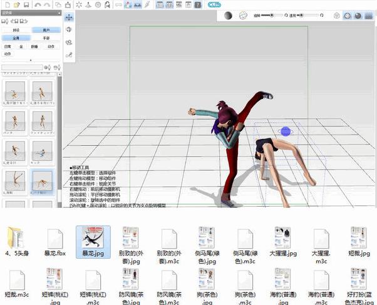Select the 全身 full-body tab
This screenshot has height=305, width=377.
(x=16, y=38)
